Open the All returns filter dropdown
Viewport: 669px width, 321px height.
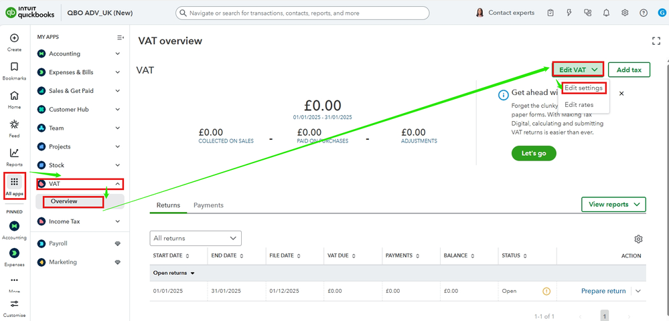[196, 238]
